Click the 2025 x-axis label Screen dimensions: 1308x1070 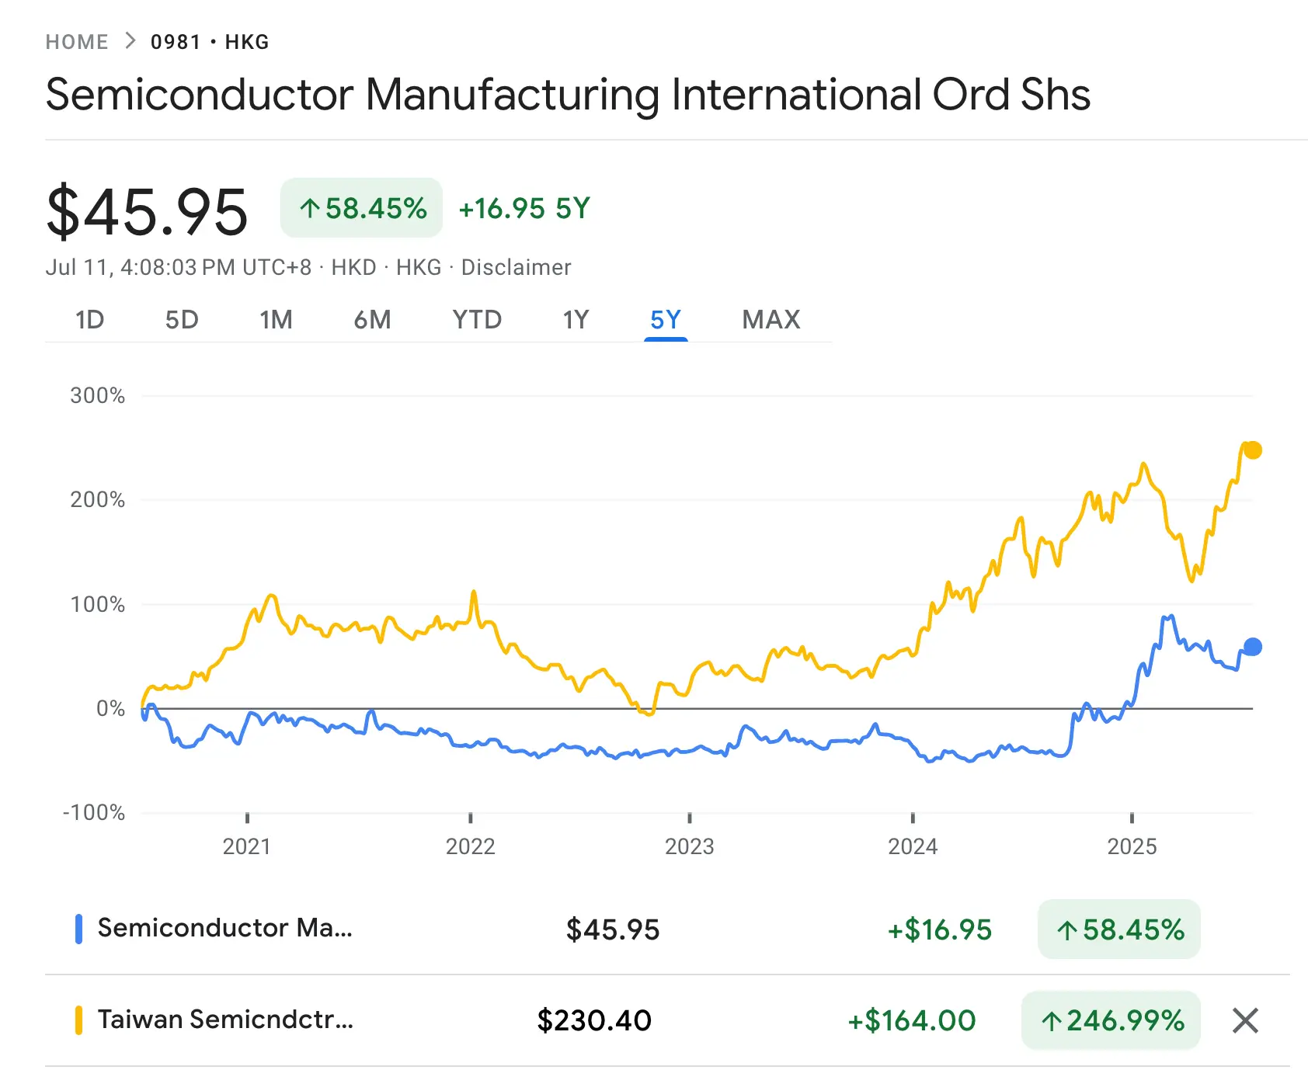pos(1132,846)
